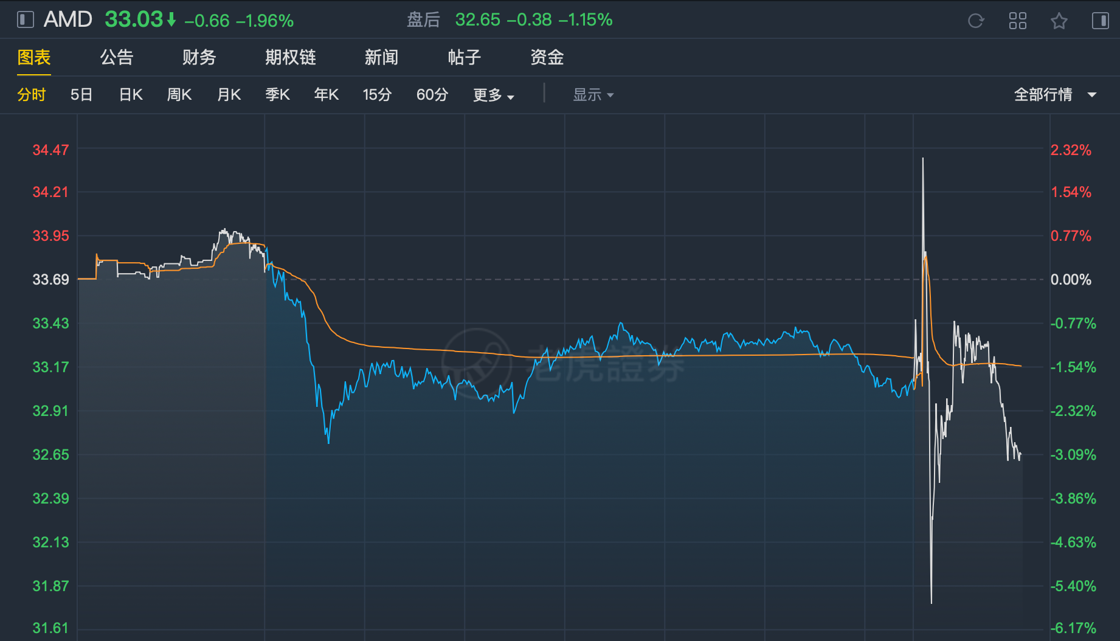This screenshot has height=641, width=1120.
Task: Click the 33.43 price axis label
Action: coord(50,324)
